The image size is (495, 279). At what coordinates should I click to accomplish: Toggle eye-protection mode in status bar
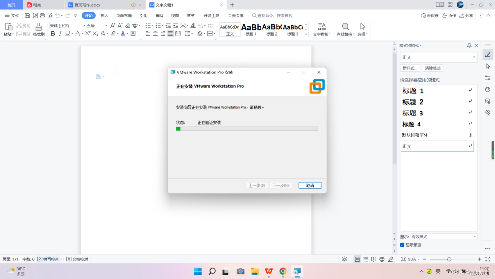[x=344, y=259]
